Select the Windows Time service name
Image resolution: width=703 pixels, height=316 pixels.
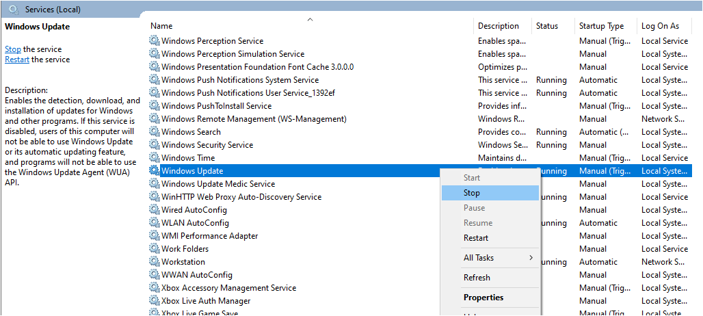tap(188, 158)
